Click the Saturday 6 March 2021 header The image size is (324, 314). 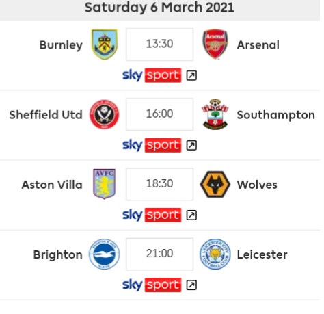coord(159,8)
